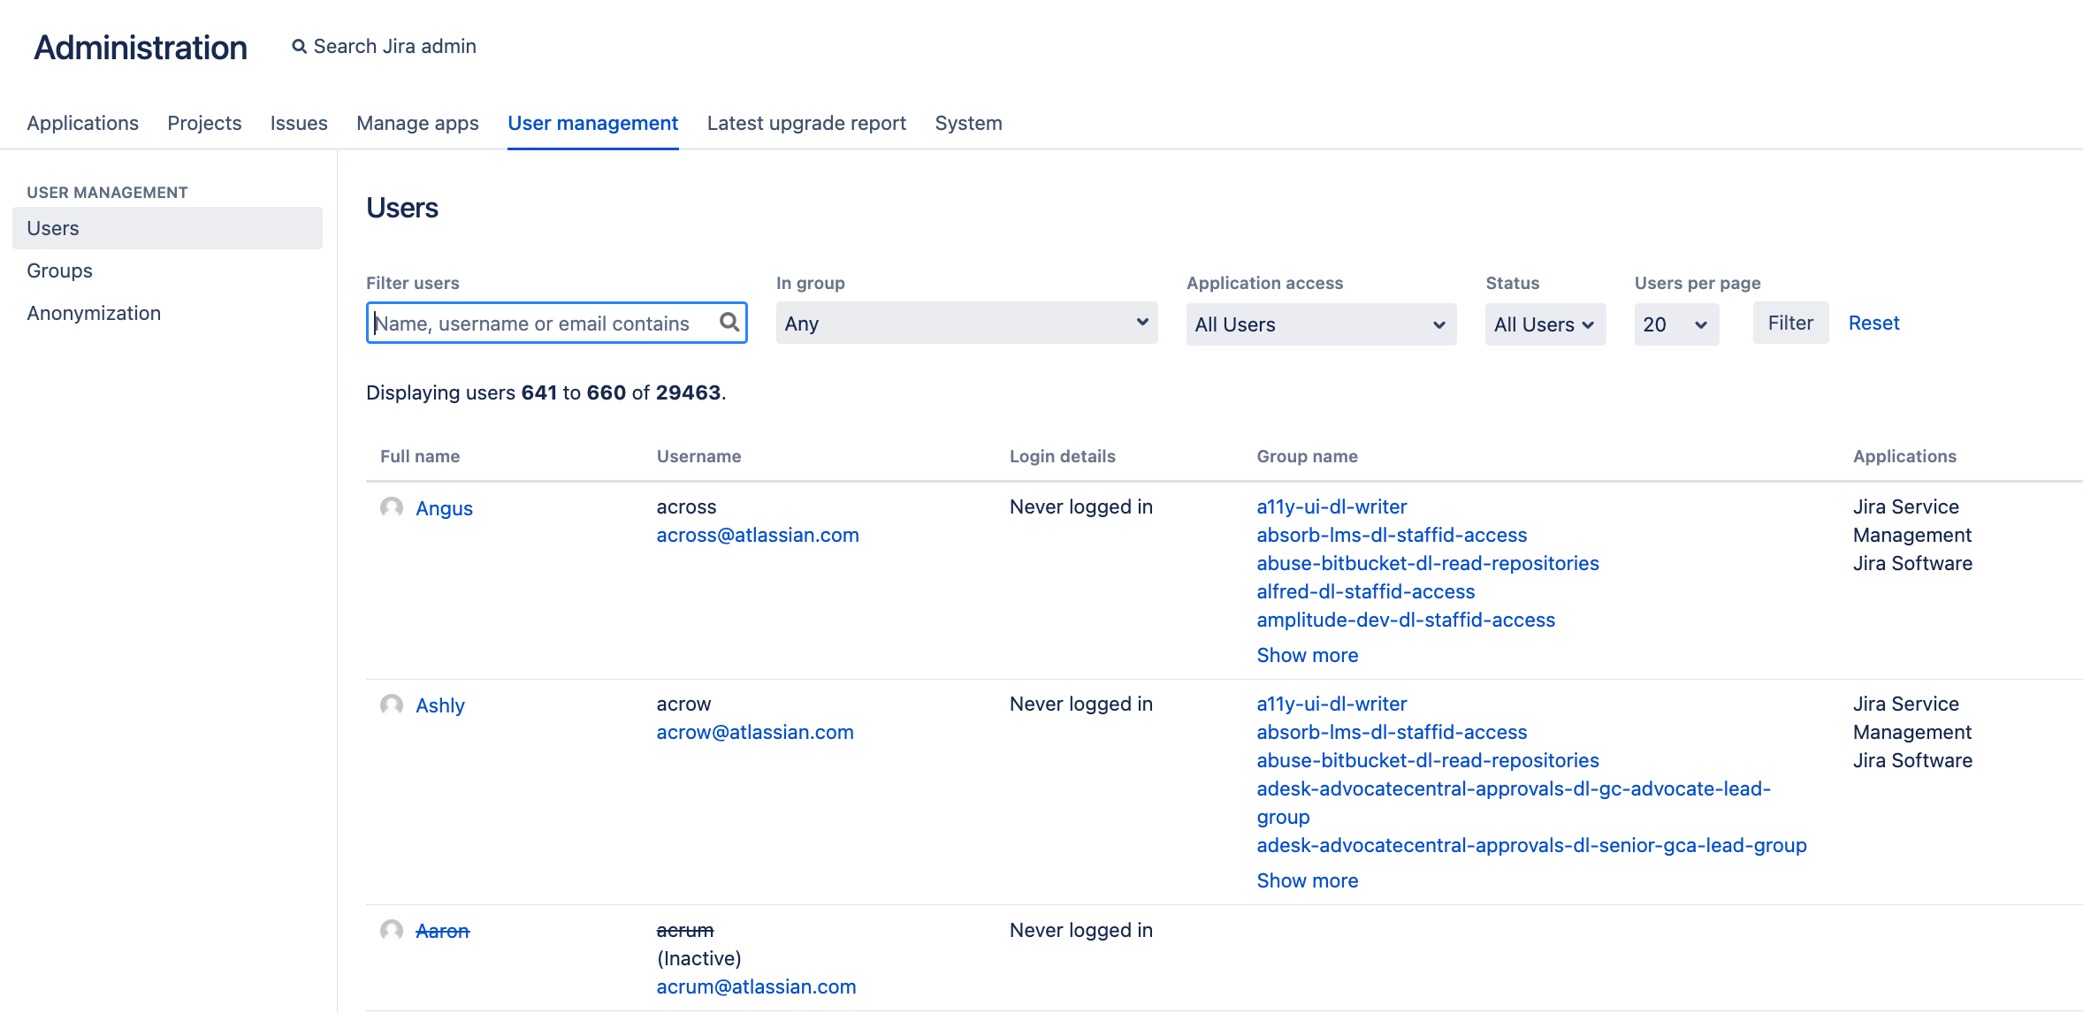Screen dimensions: 2083x1013
Task: Open the In group dropdown
Action: (x=965, y=323)
